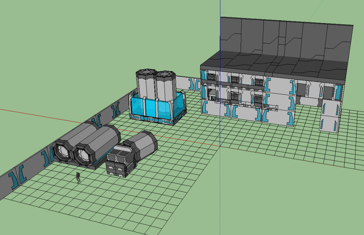Select the small dark crate beside the cylinders
The width and height of the screenshot is (364, 235).
pos(121,160)
